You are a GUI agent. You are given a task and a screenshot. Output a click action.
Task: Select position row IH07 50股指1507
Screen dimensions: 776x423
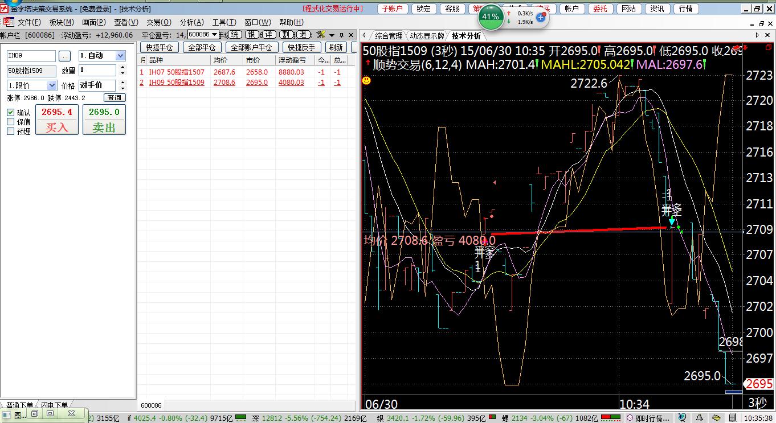pos(245,72)
